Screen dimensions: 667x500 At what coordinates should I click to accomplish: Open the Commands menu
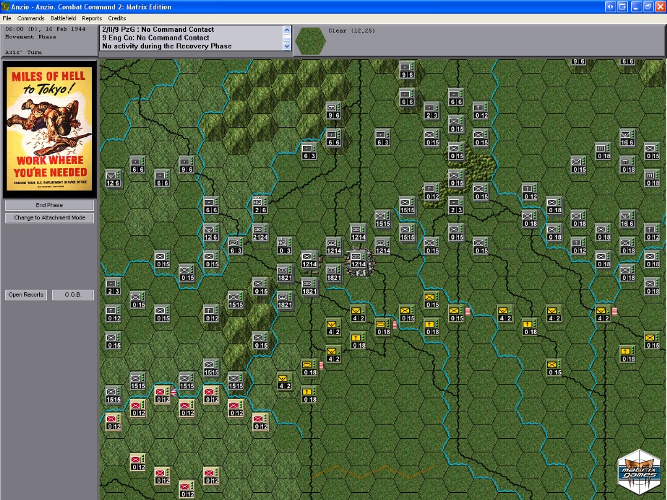pyautogui.click(x=31, y=18)
